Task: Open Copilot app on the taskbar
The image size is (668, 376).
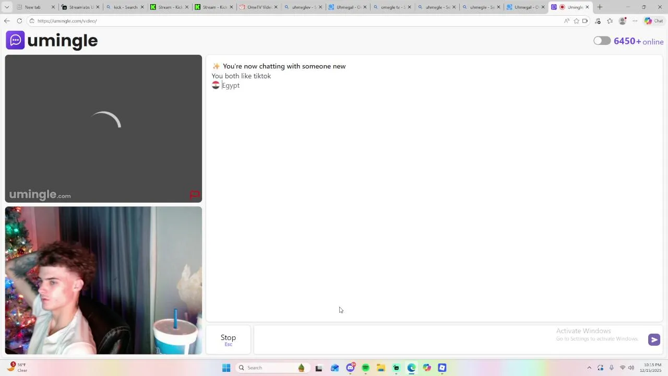Action: click(427, 368)
